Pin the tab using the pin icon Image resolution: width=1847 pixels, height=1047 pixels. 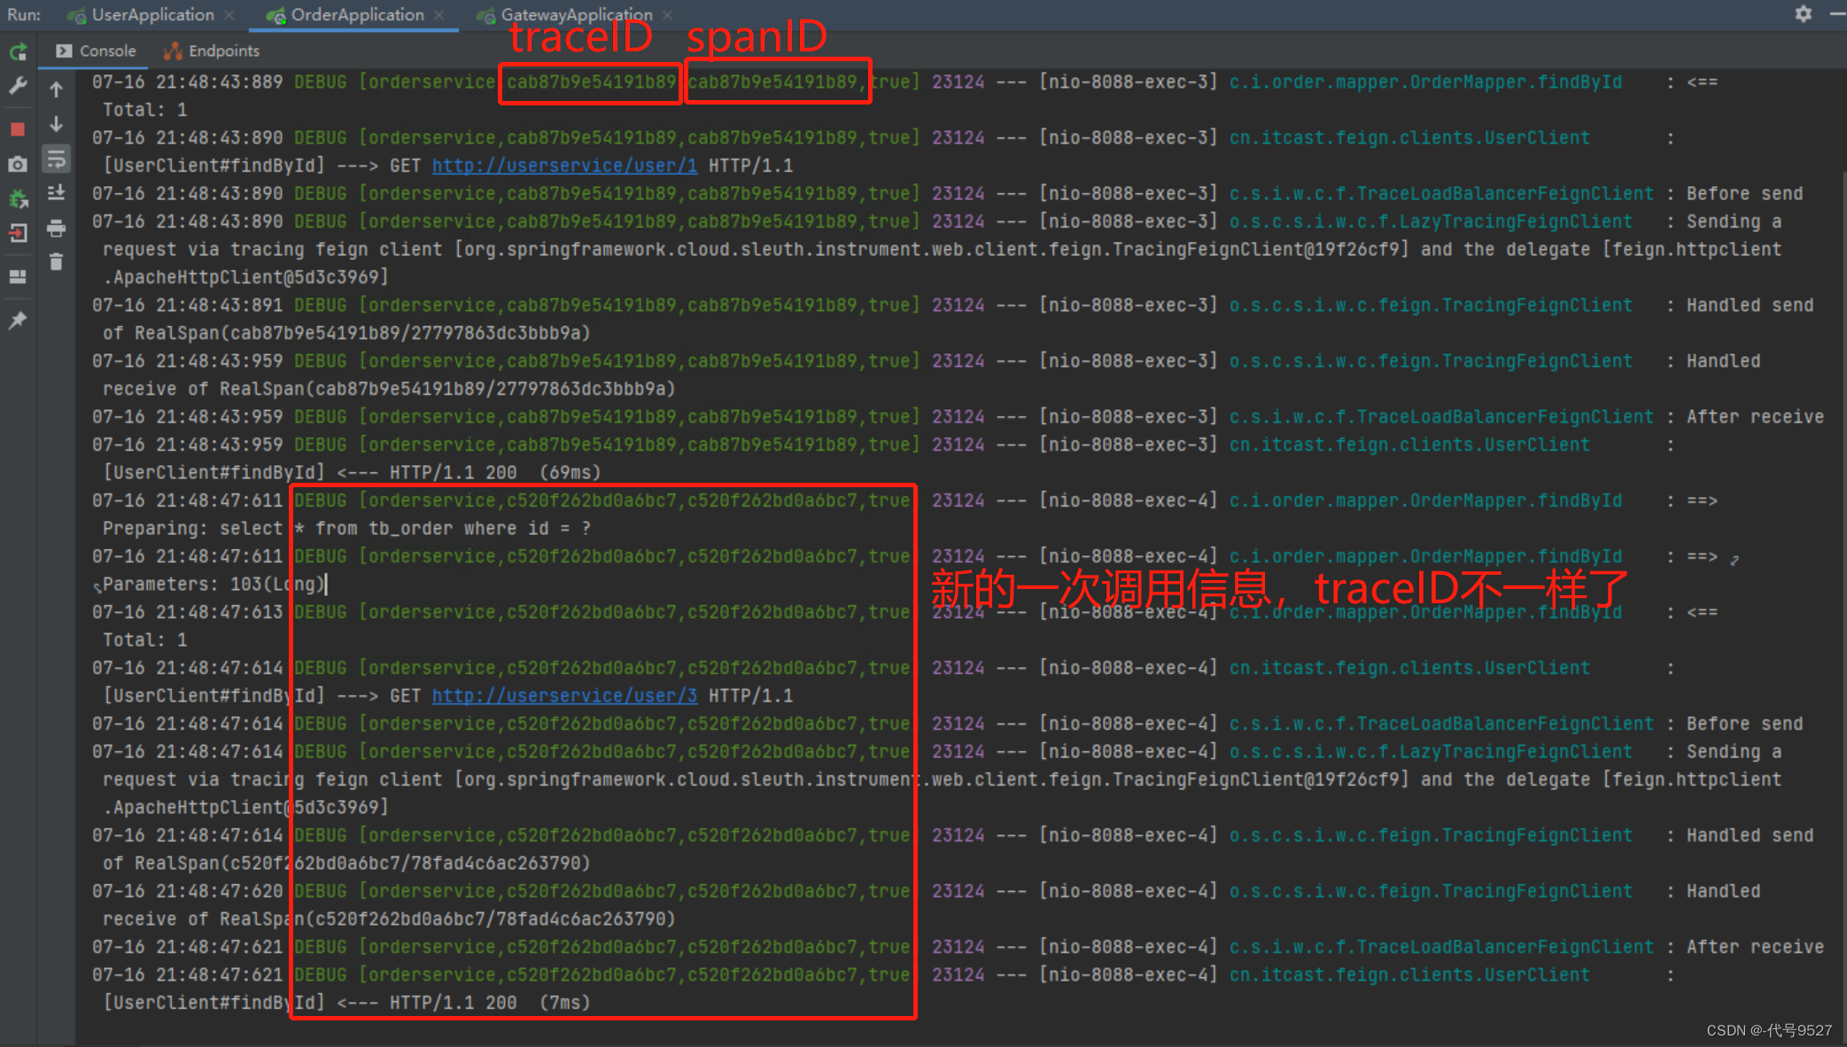[18, 320]
